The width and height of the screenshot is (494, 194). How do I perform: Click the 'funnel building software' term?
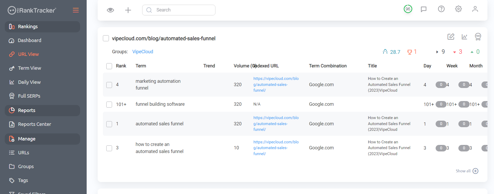click(x=160, y=104)
